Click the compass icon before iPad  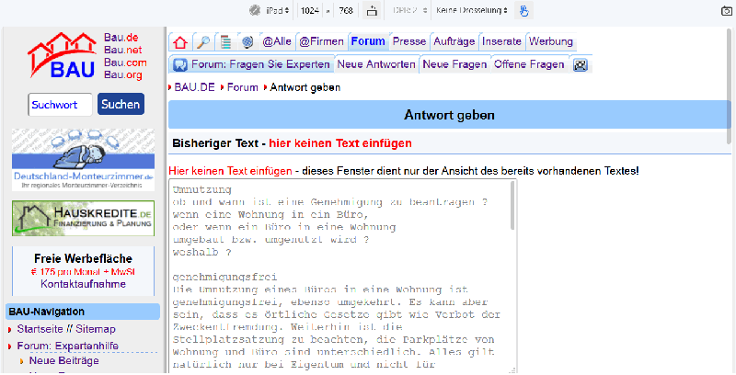tap(255, 10)
